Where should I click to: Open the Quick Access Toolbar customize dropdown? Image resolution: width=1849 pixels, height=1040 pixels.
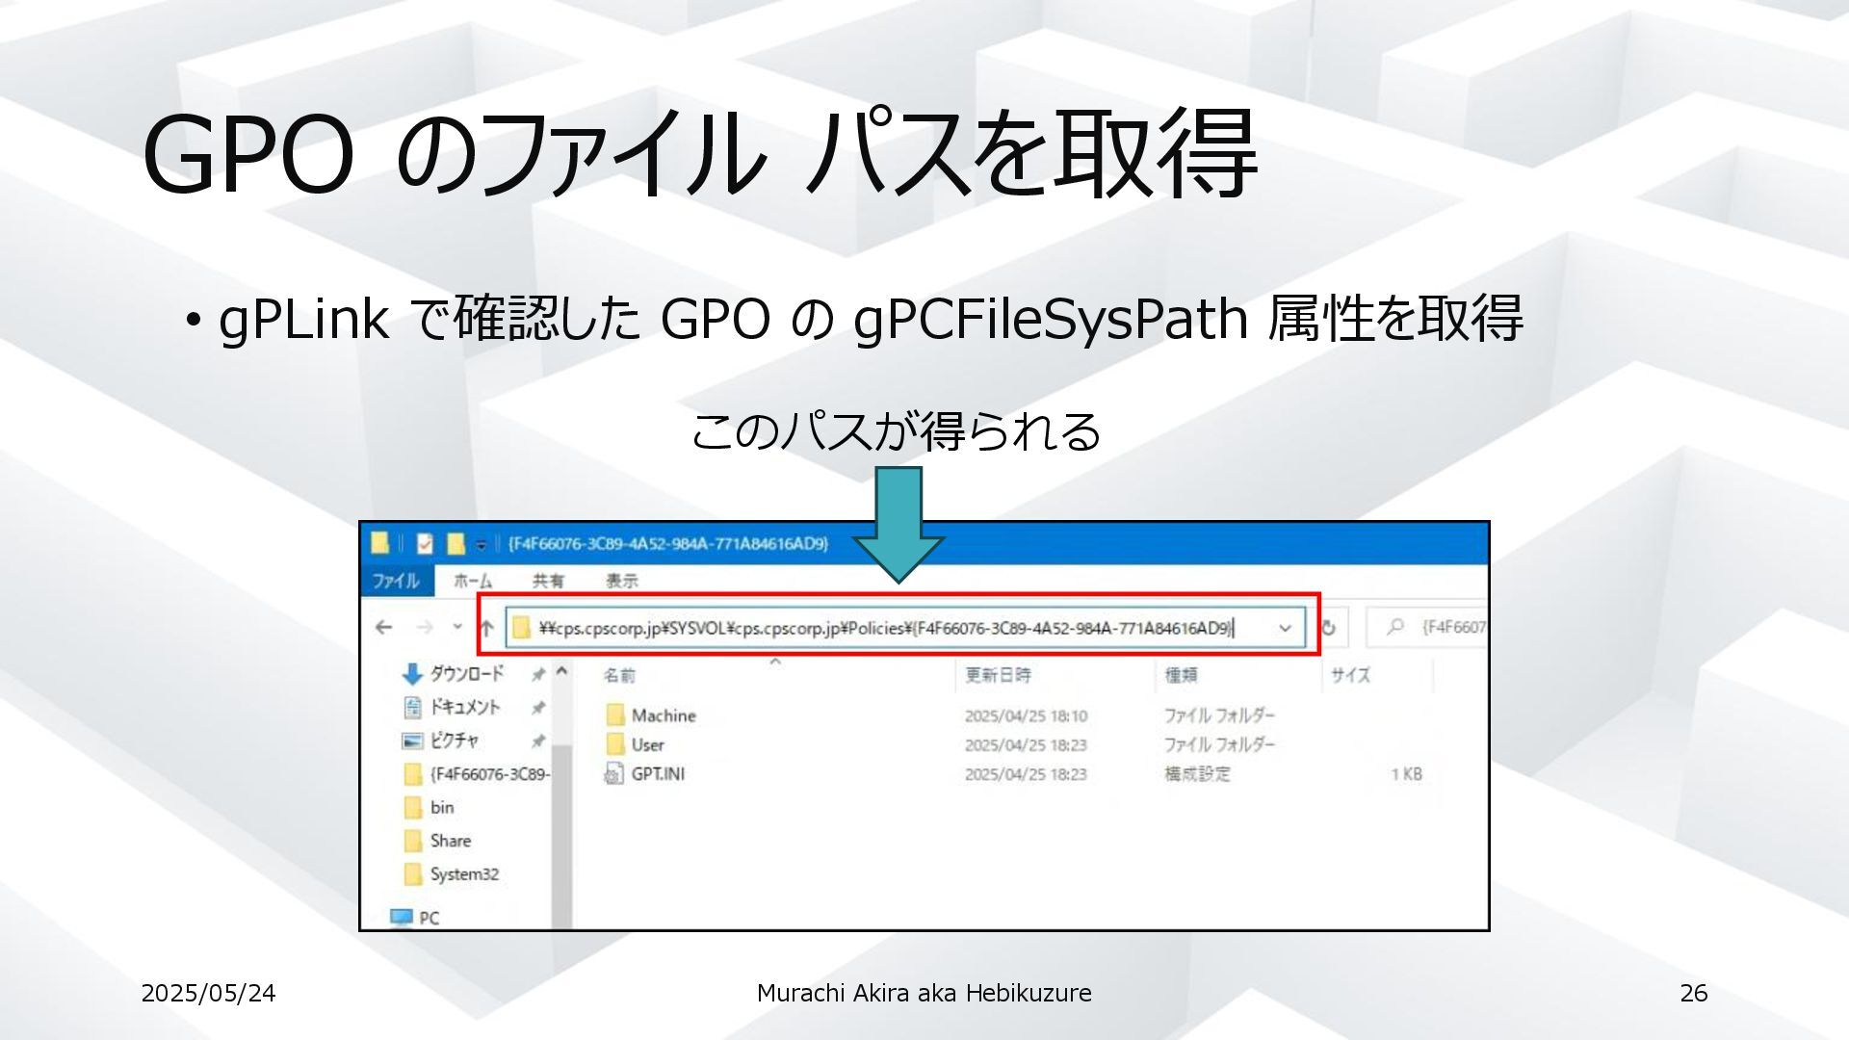pyautogui.click(x=481, y=545)
